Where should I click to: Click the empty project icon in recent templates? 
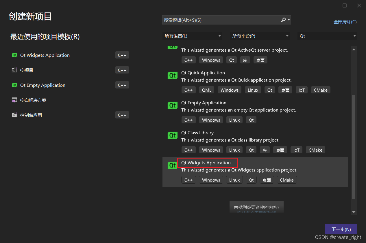[x=14, y=70]
